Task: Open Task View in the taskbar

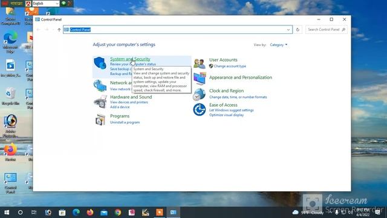Action: click(34, 213)
